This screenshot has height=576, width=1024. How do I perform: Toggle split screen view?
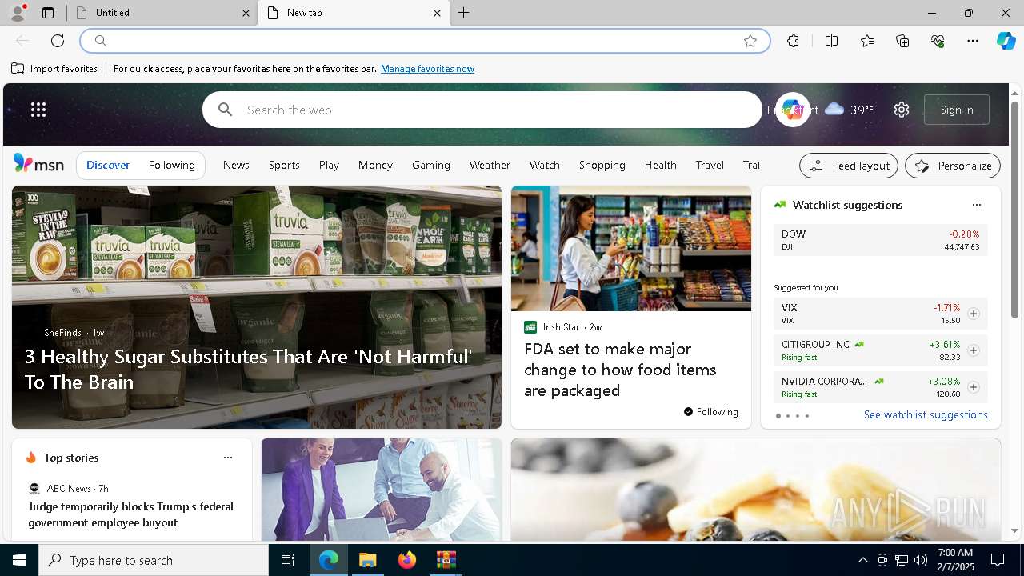(831, 41)
